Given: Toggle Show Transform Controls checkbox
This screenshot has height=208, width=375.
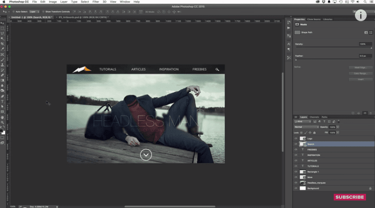Looking at the screenshot, I should [x=43, y=12].
